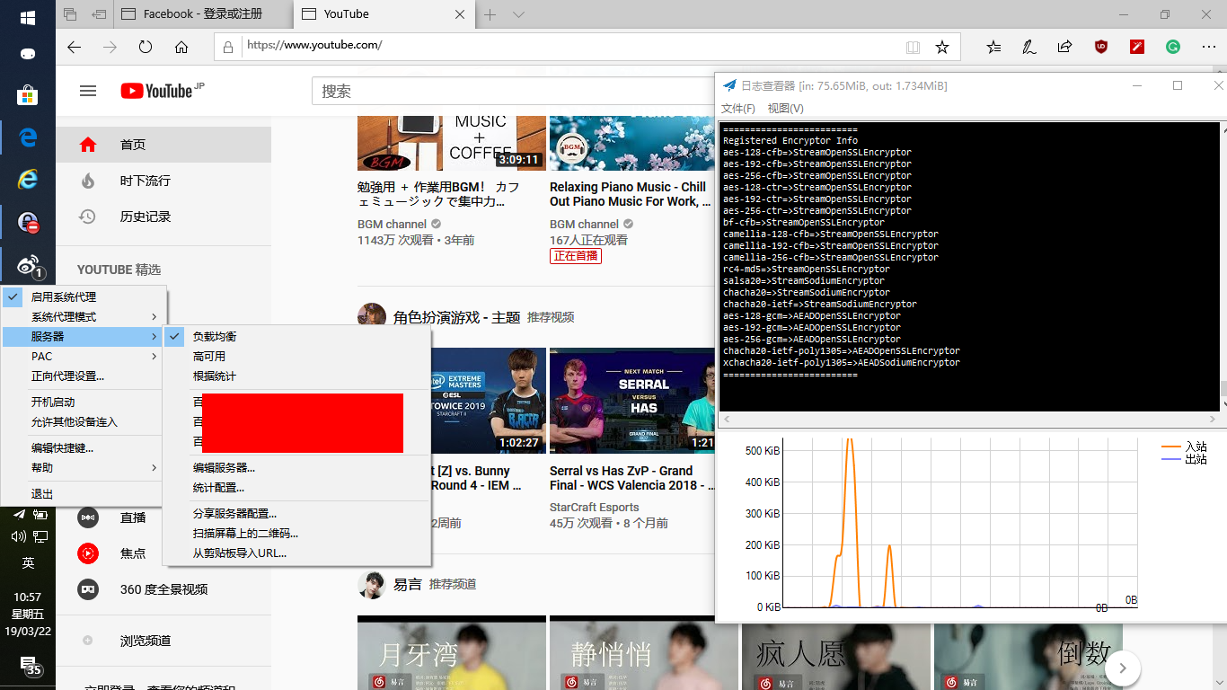Screen dimensions: 1227x690
Task: Choose 从剪贴板导入URL... in the submenu
Action: (x=297, y=553)
